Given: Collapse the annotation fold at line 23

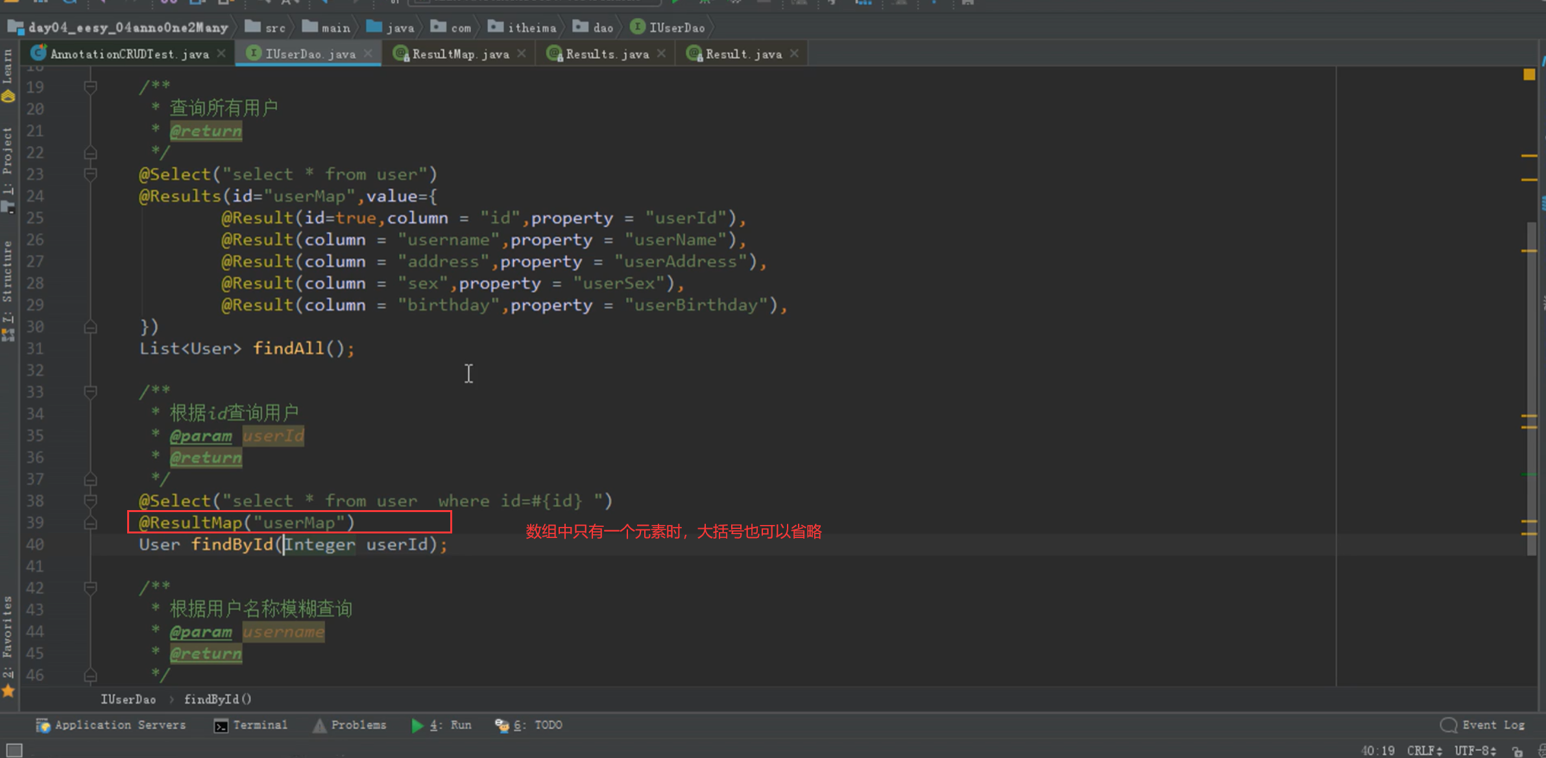Looking at the screenshot, I should coord(91,174).
